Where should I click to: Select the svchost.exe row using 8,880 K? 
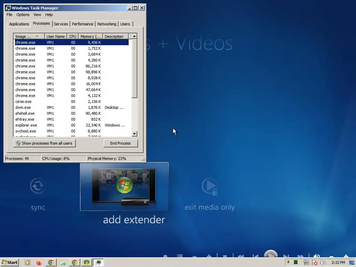(72, 131)
